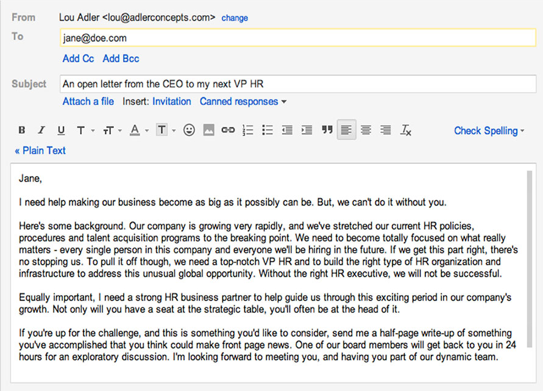The height and width of the screenshot is (391, 543).
Task: Click the quote block icon
Action: coord(327,130)
